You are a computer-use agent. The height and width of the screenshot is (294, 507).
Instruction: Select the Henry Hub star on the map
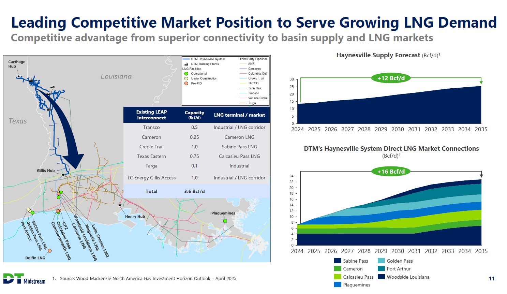pos(120,205)
